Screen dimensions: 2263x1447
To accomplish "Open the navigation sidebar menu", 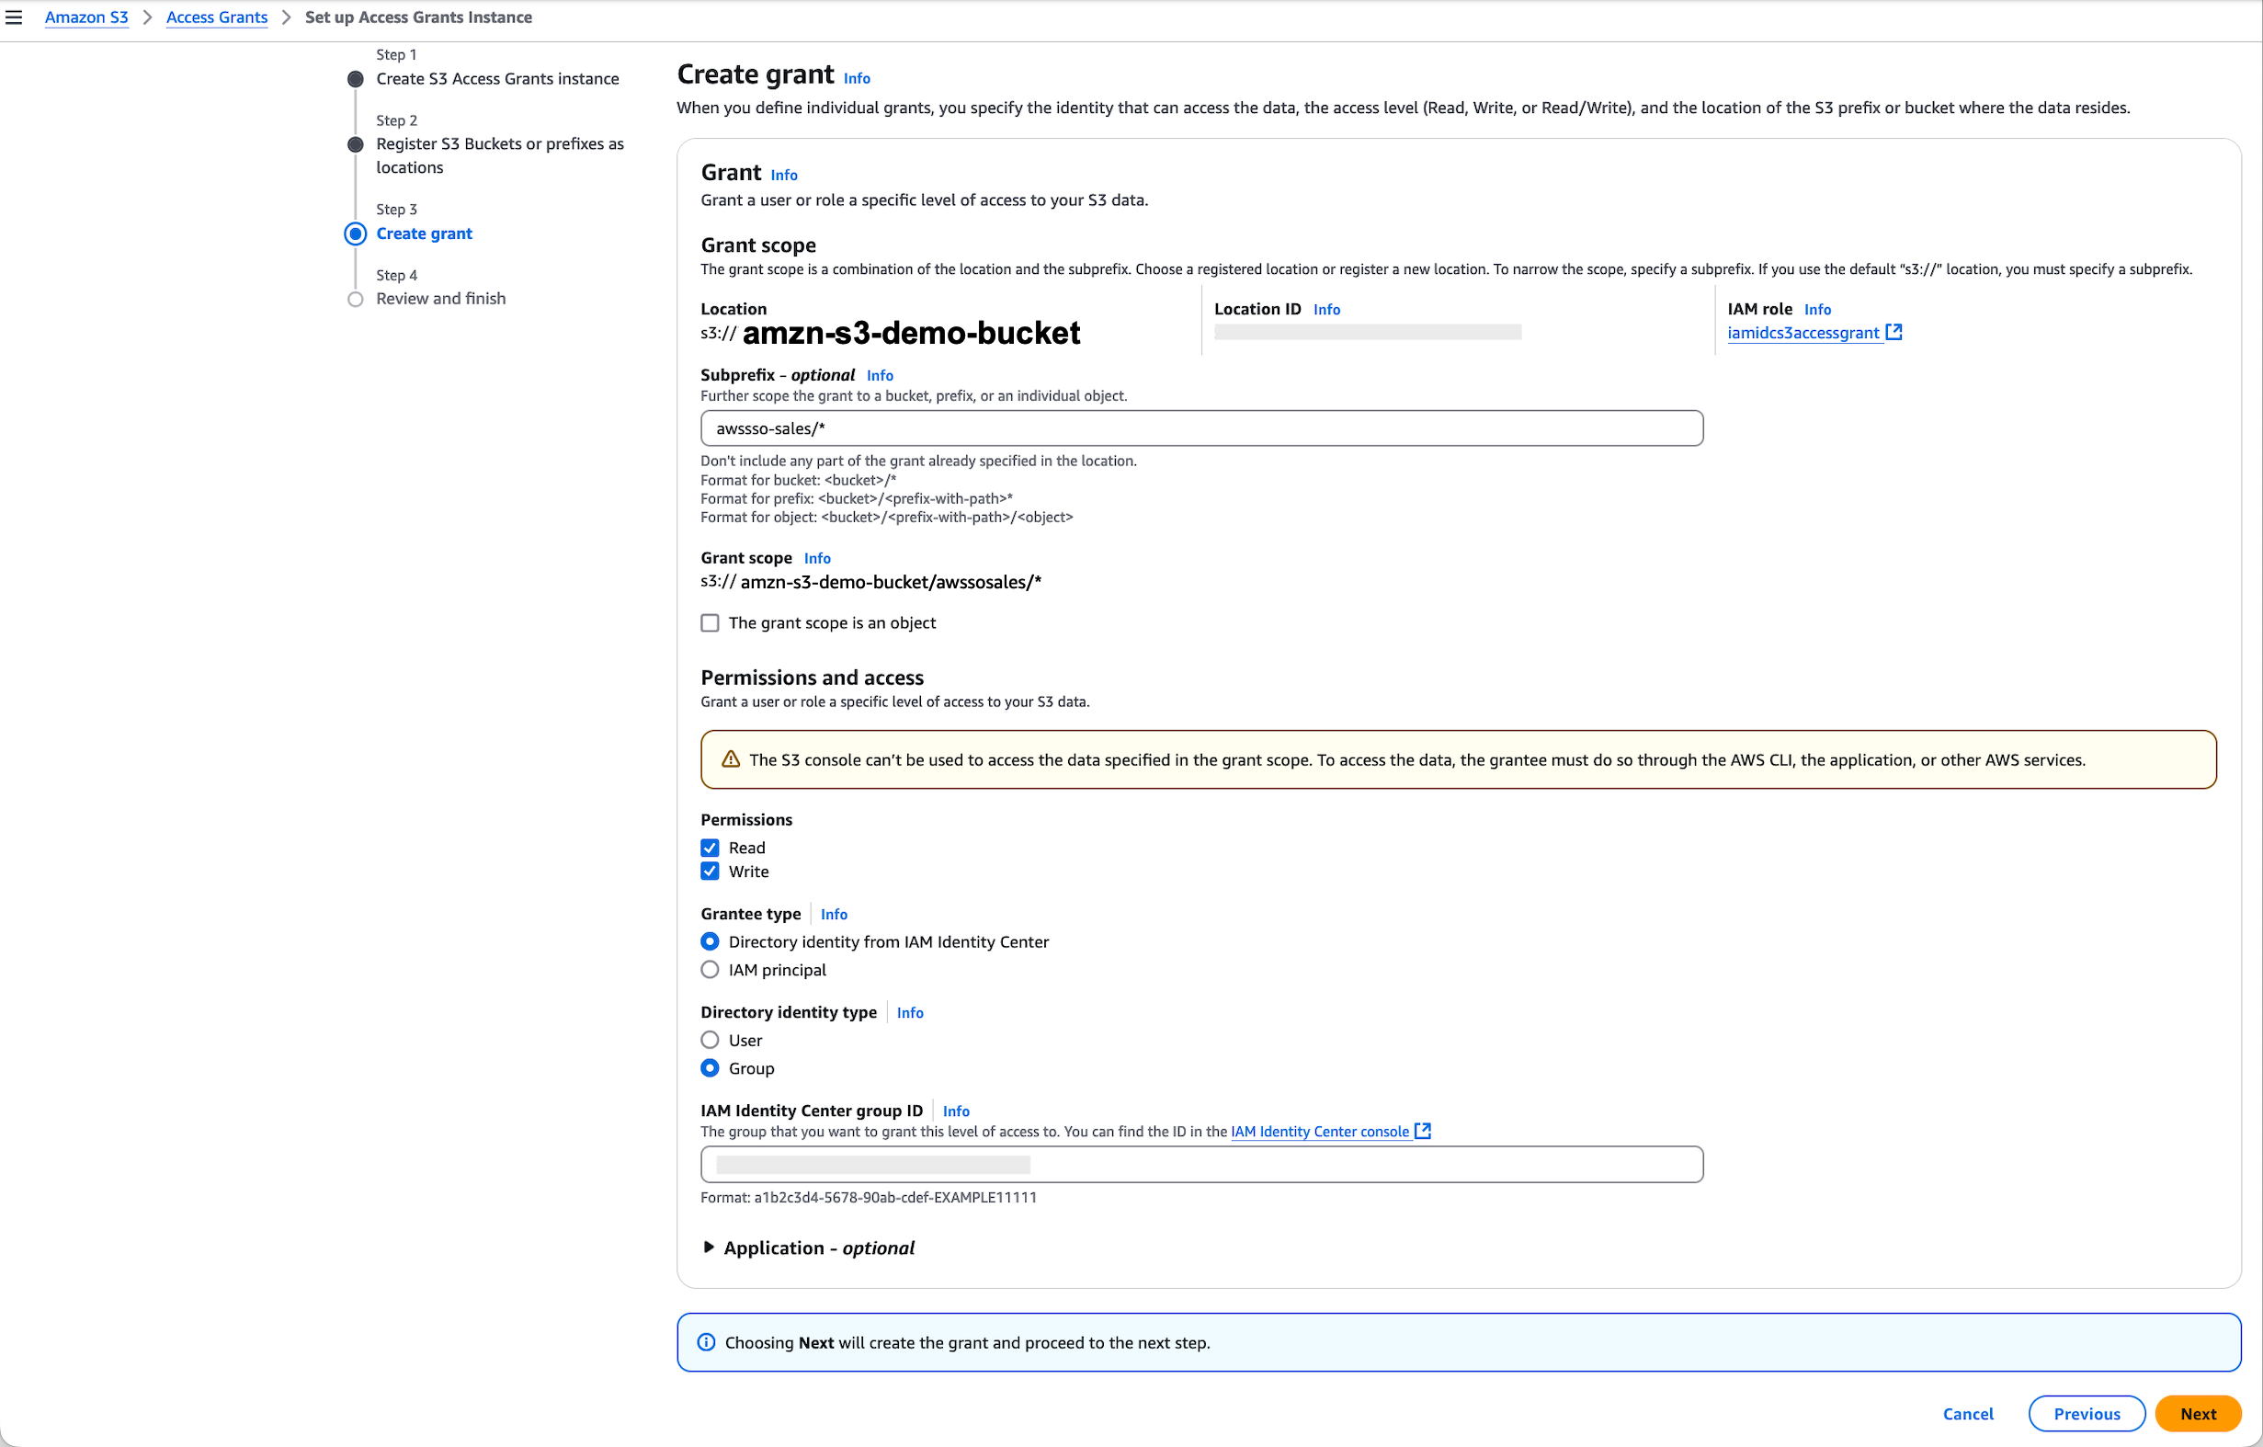I will tap(14, 17).
